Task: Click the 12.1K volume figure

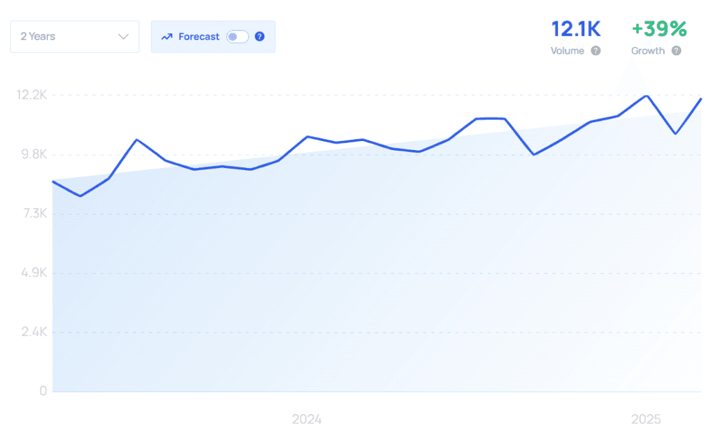Action: (x=575, y=29)
